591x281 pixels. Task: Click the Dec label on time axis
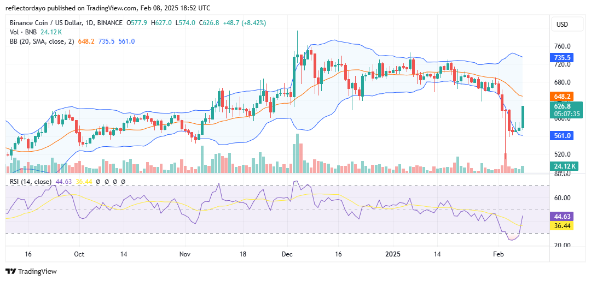click(287, 254)
